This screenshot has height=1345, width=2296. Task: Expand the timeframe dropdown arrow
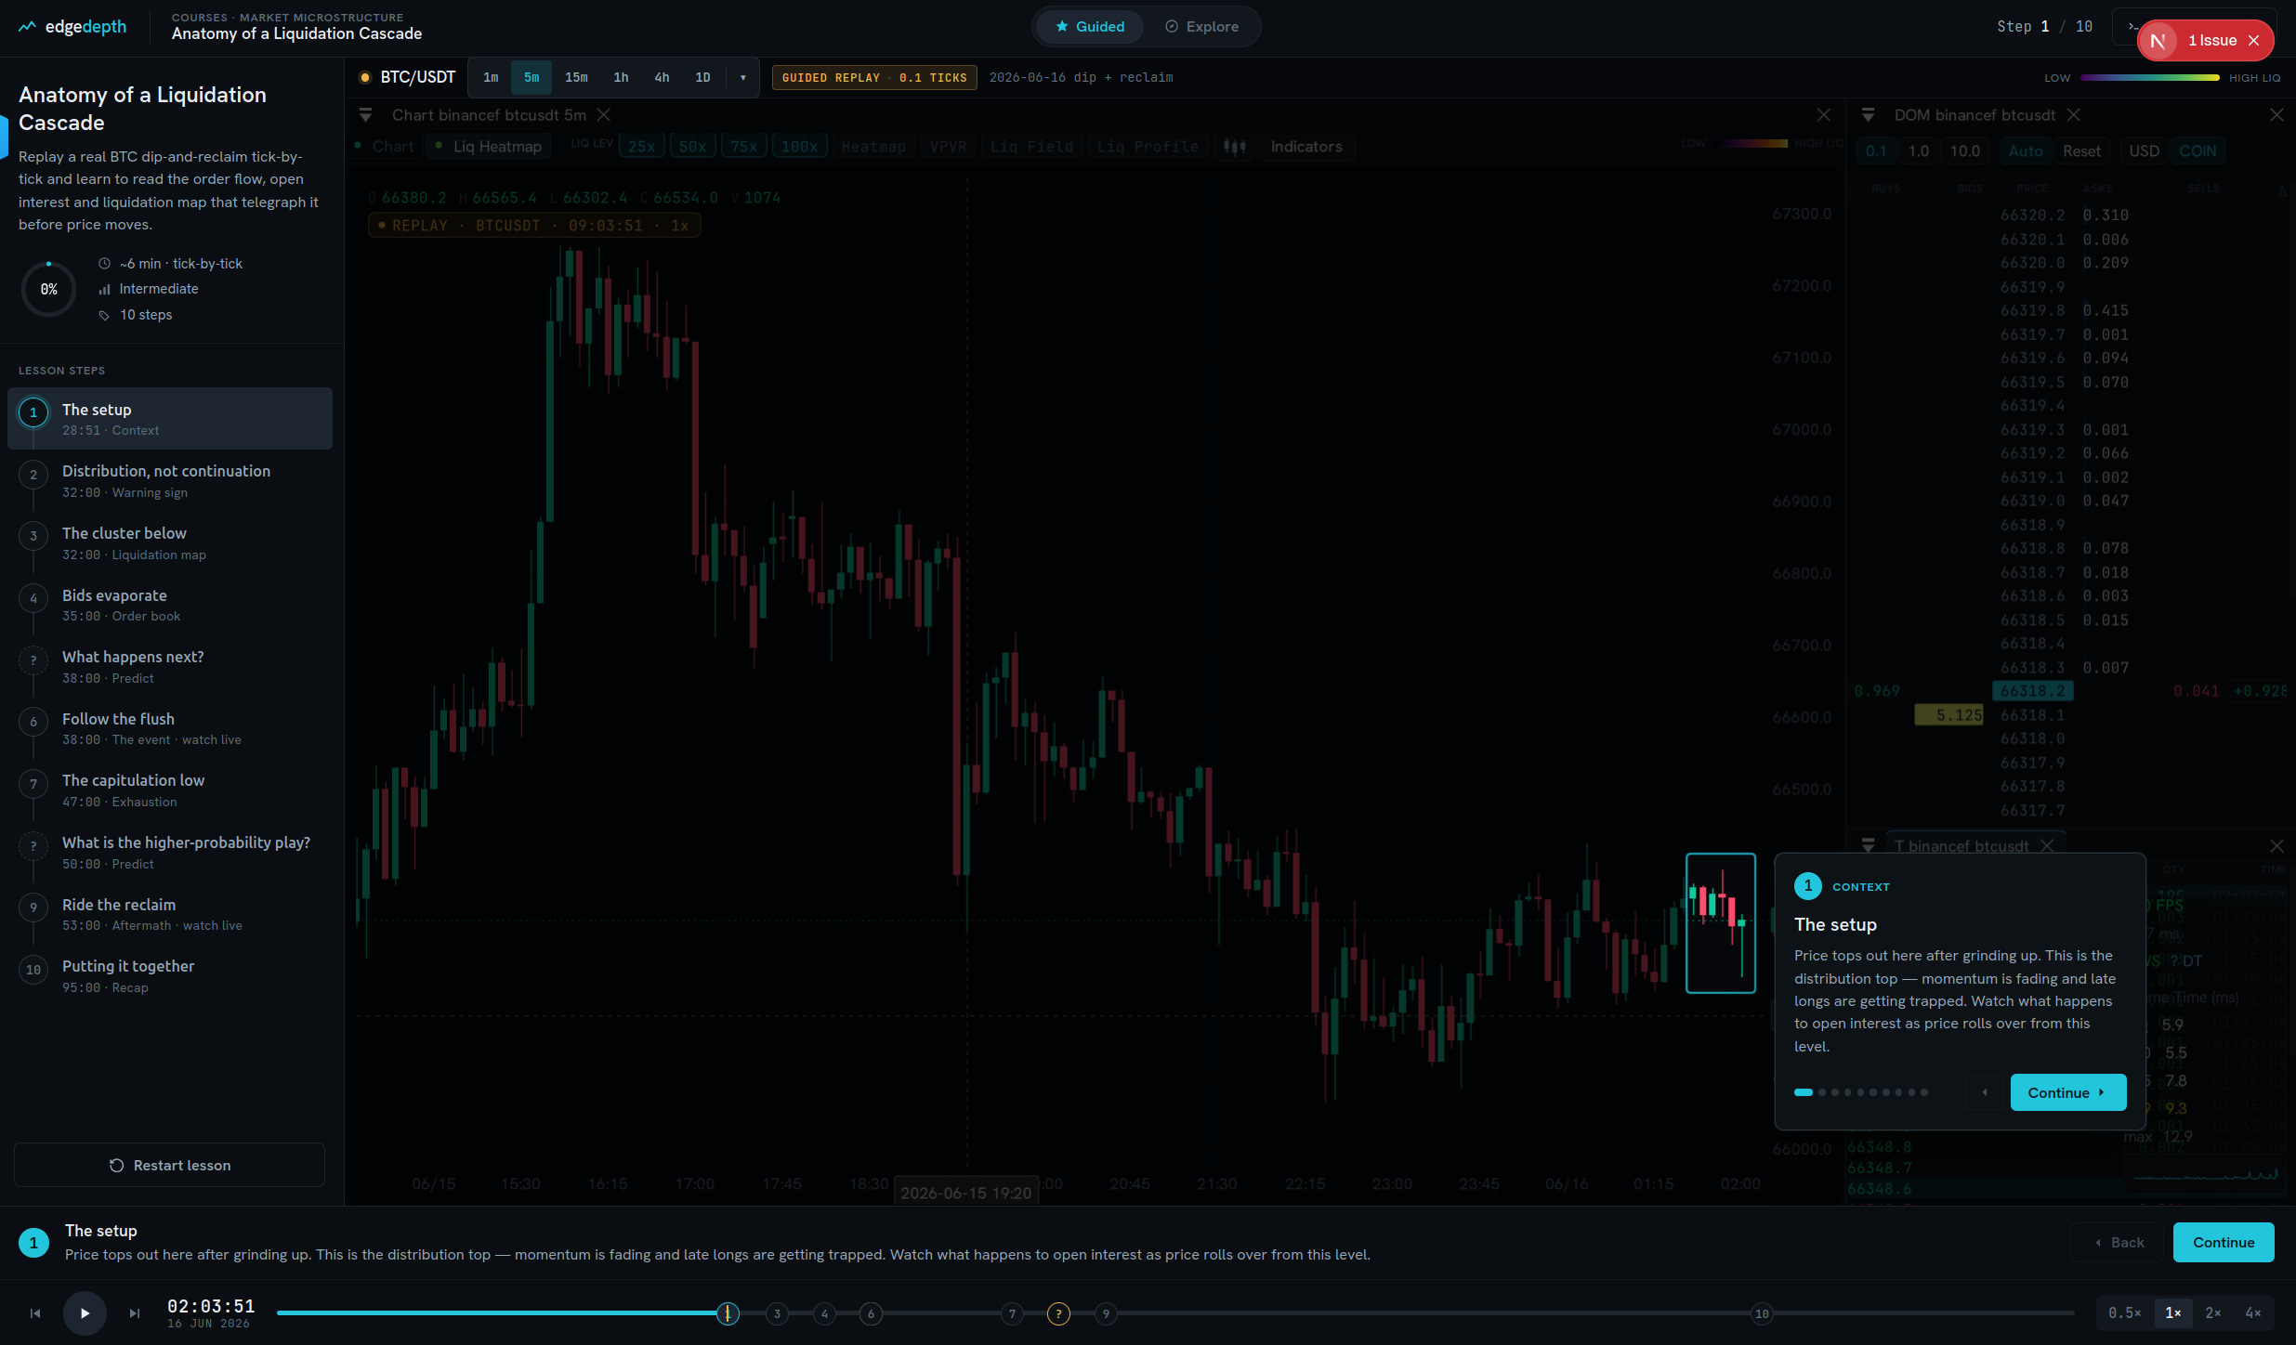[x=743, y=77]
